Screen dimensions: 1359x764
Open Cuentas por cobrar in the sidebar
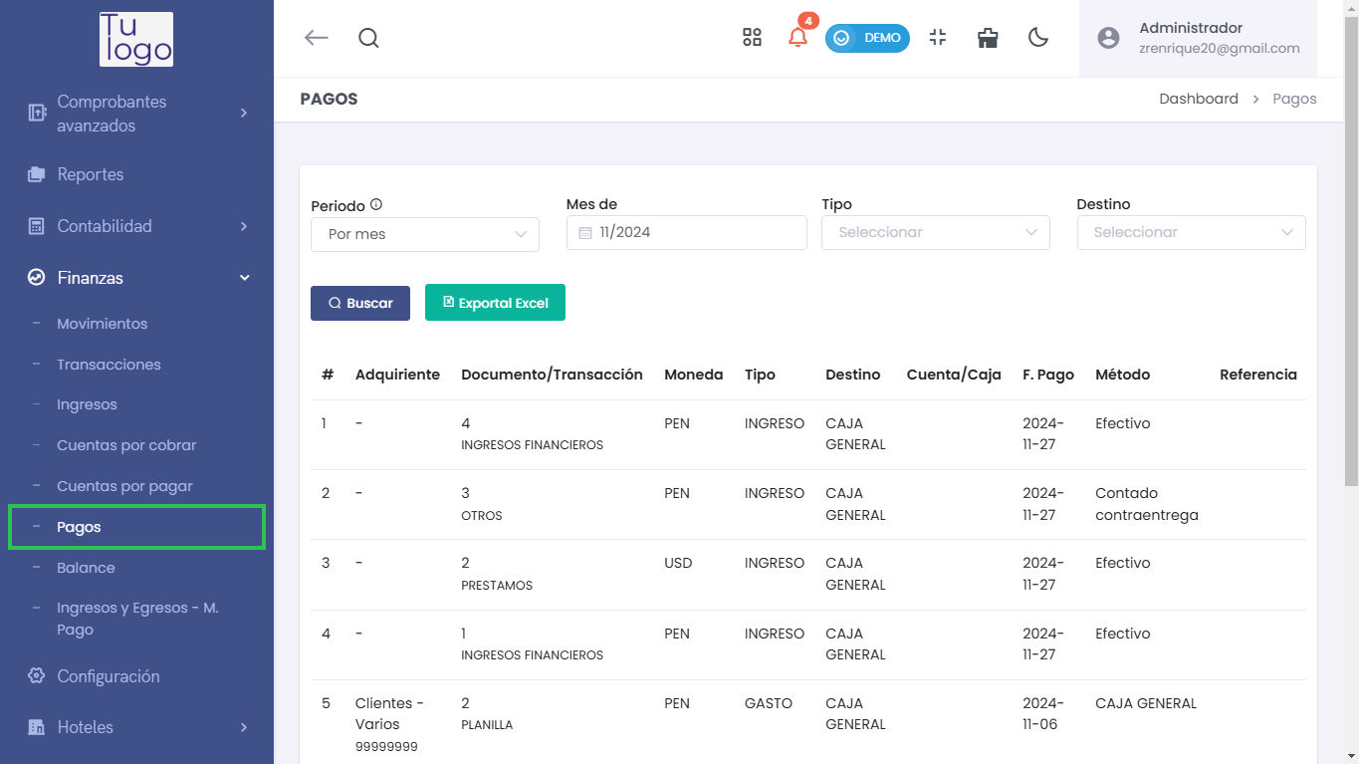pos(126,445)
